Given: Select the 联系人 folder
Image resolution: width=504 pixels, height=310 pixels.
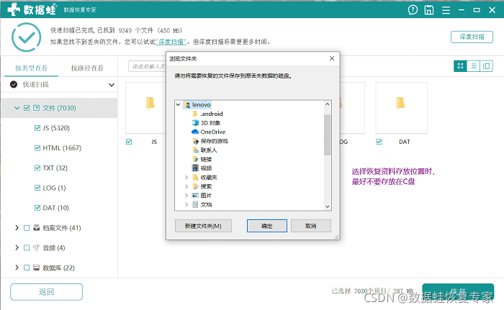Looking at the screenshot, I should [x=204, y=150].
